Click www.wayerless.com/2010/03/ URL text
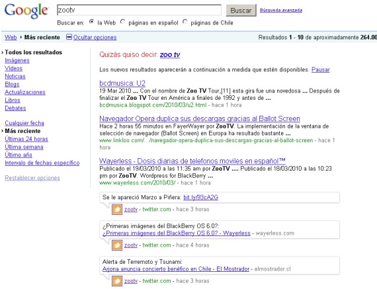This screenshot has height=289, width=377. click(x=138, y=183)
